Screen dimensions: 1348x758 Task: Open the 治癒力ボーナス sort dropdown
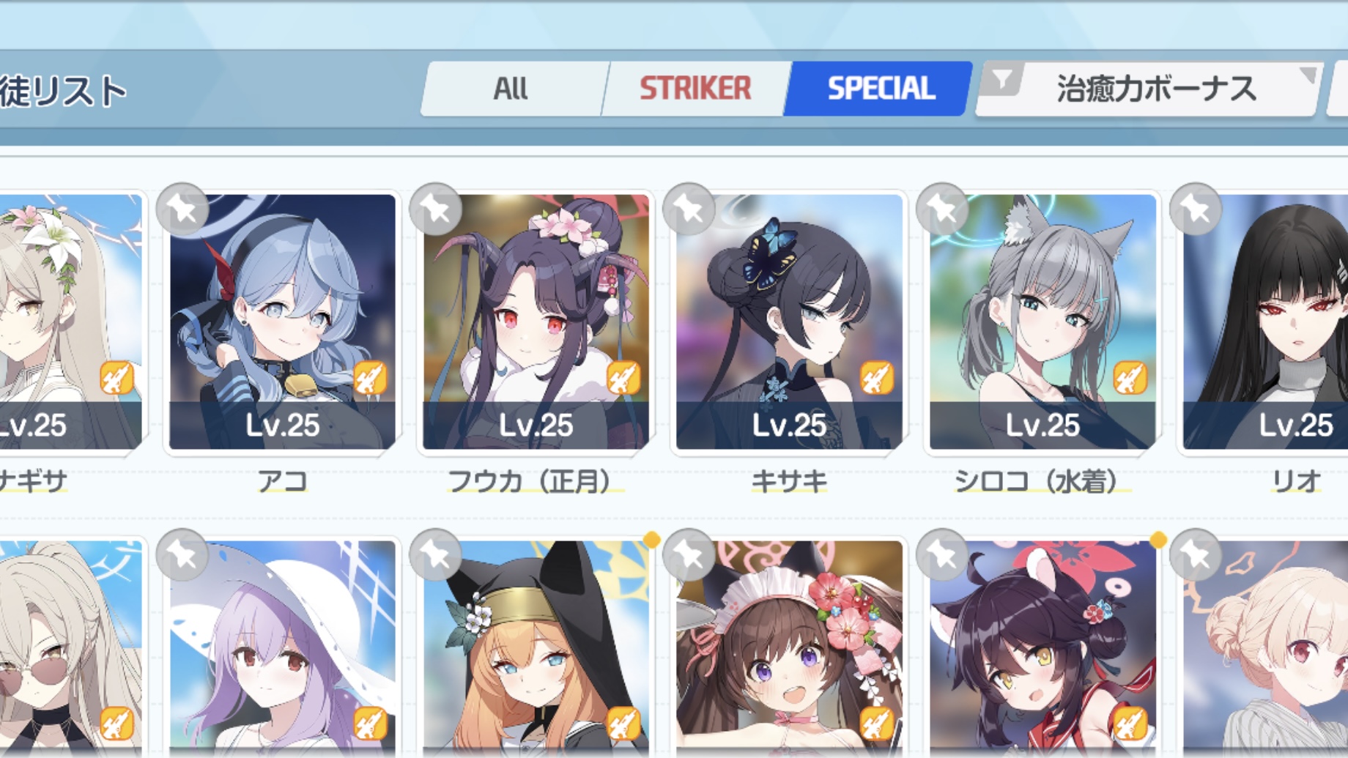(x=1156, y=89)
